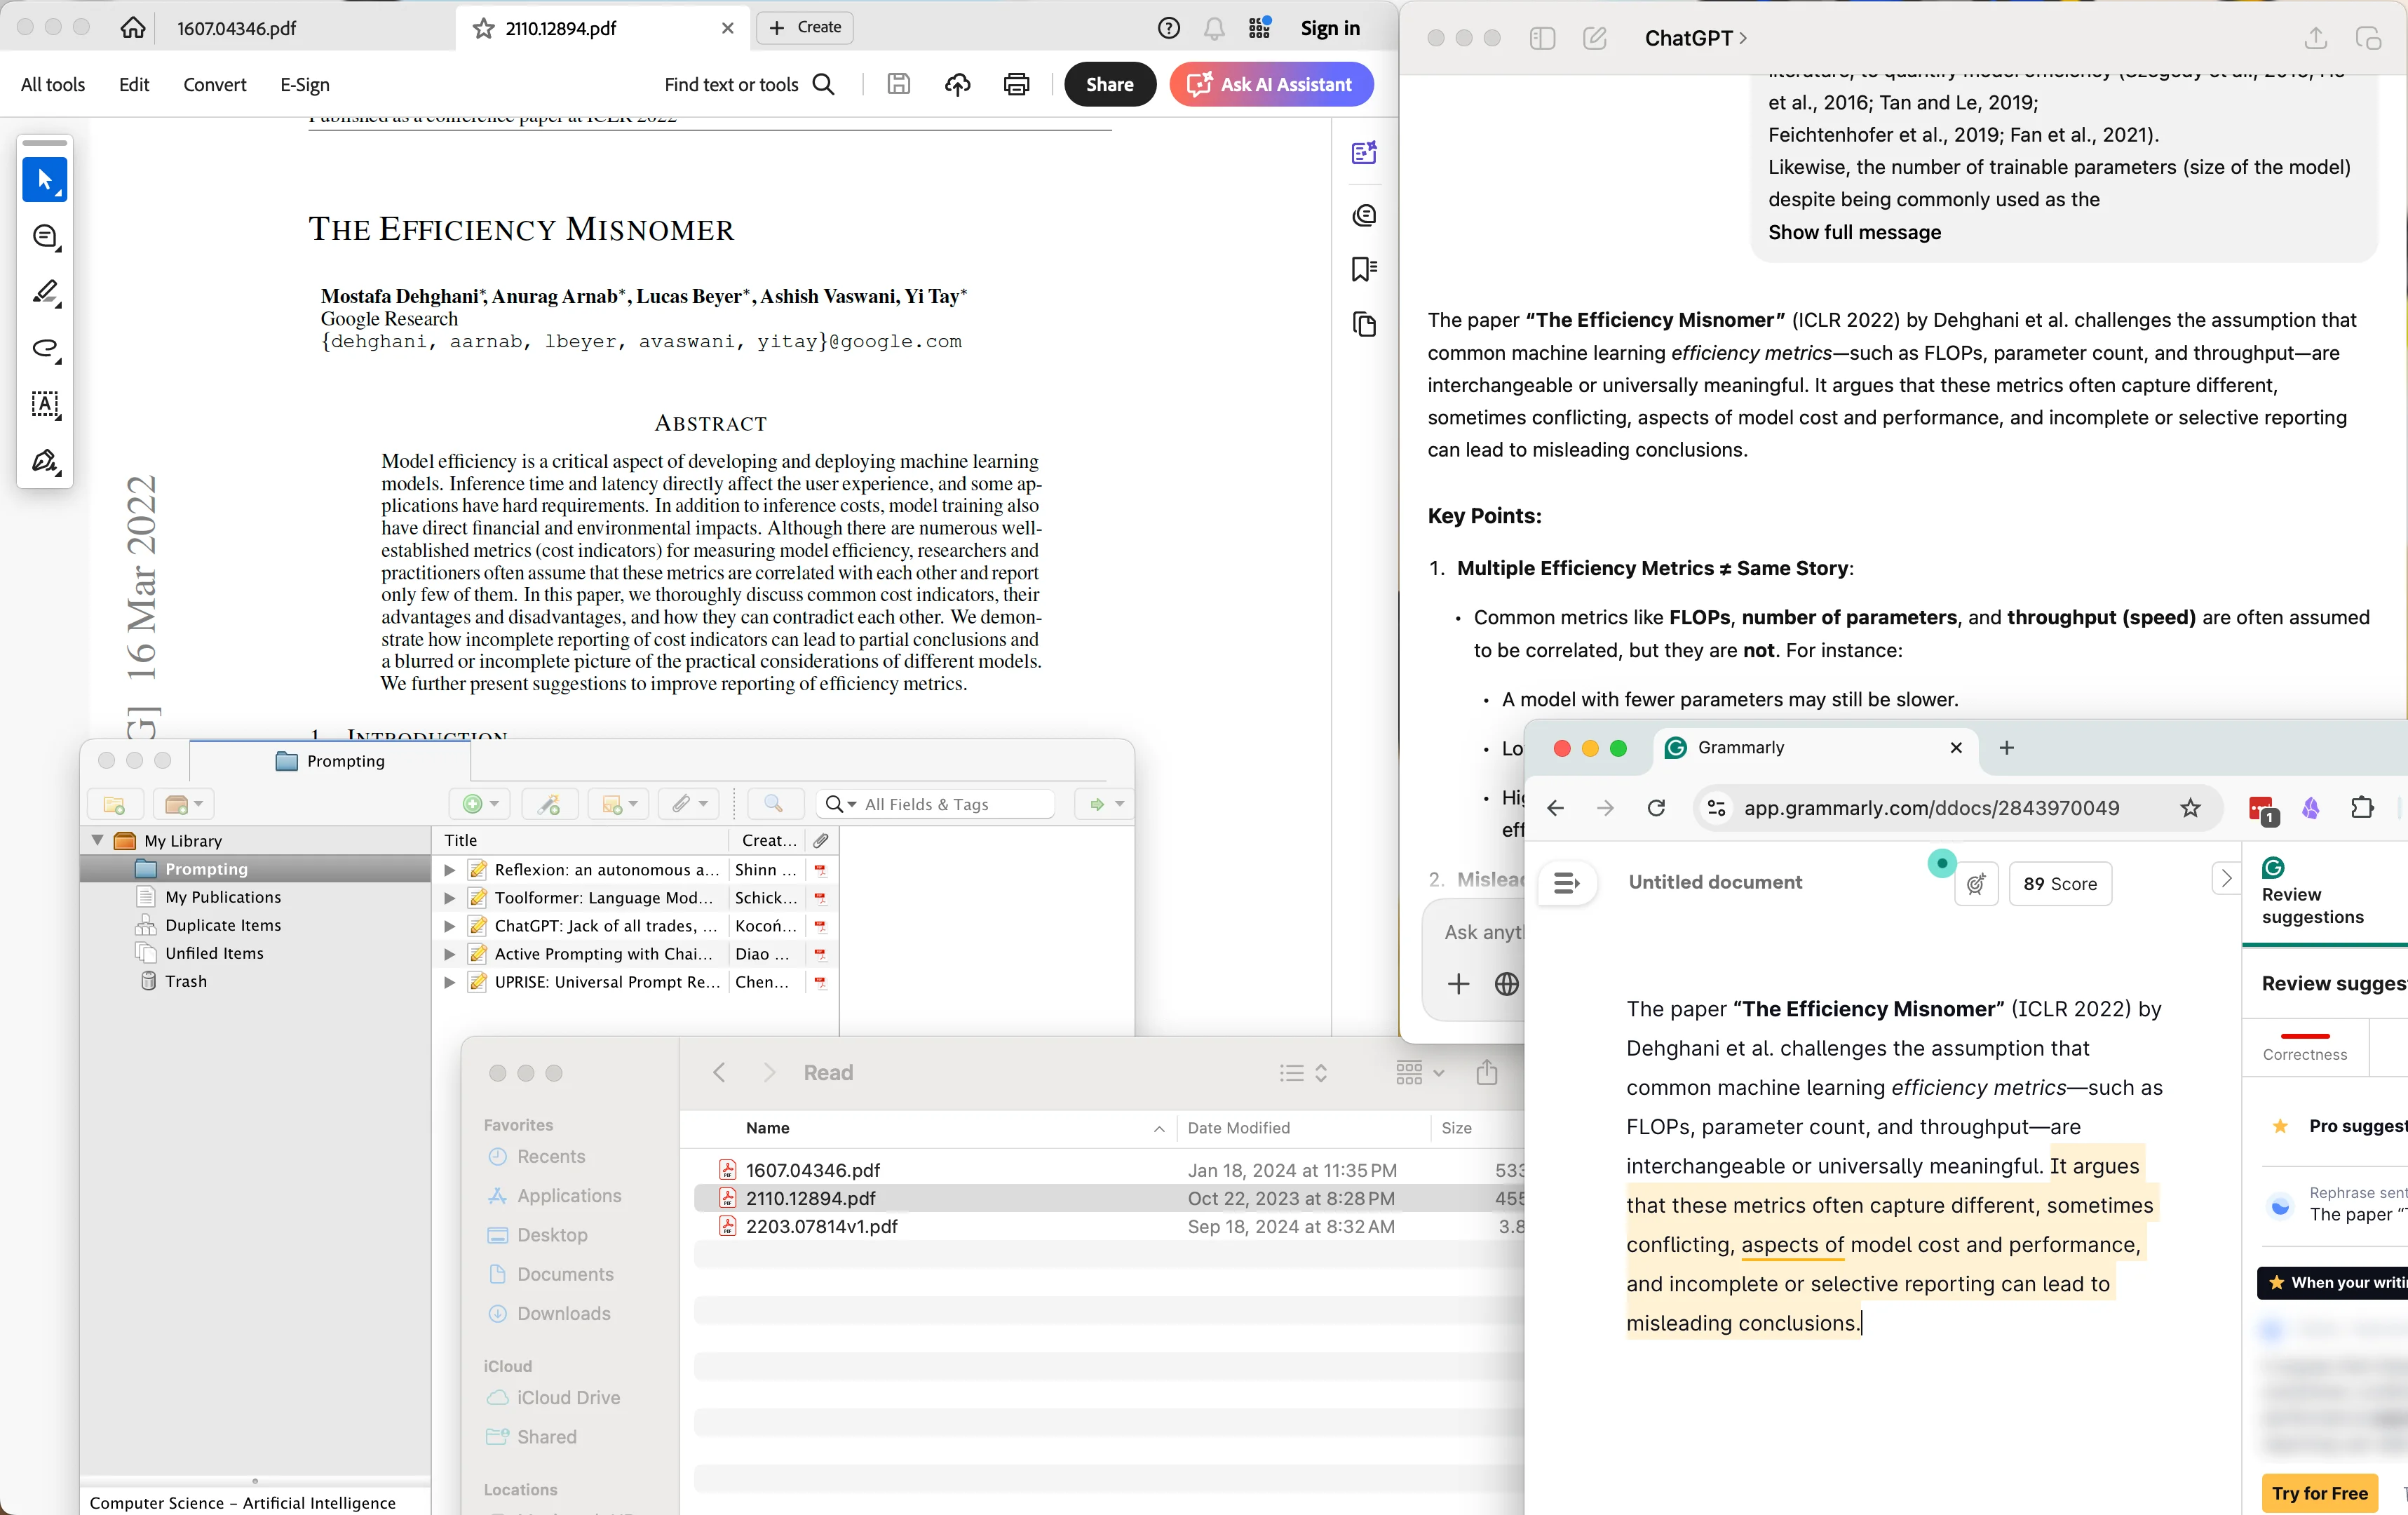
Task: Open the AI document summary panel
Action: click(1363, 153)
